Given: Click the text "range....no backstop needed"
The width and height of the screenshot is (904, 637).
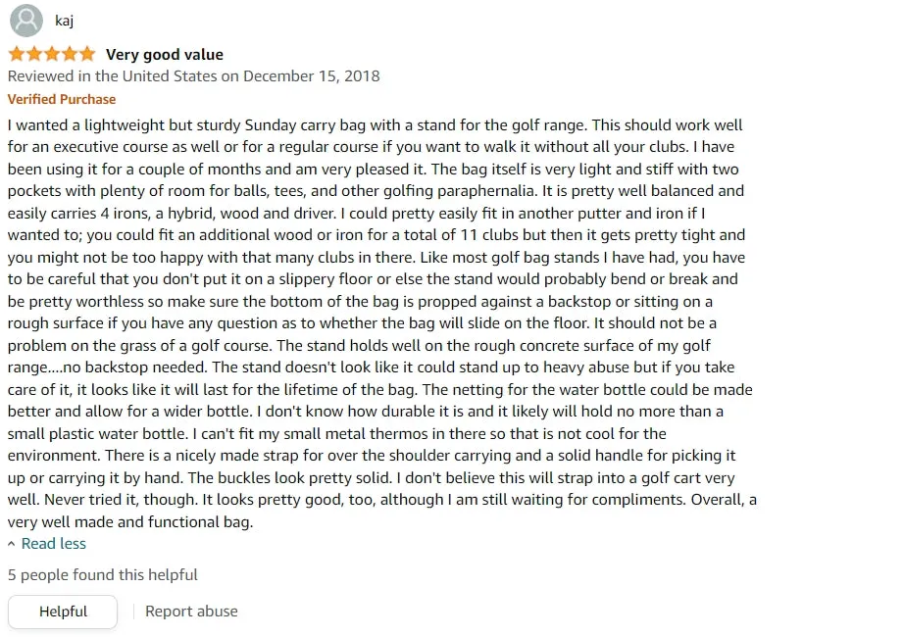Looking at the screenshot, I should coord(107,367).
